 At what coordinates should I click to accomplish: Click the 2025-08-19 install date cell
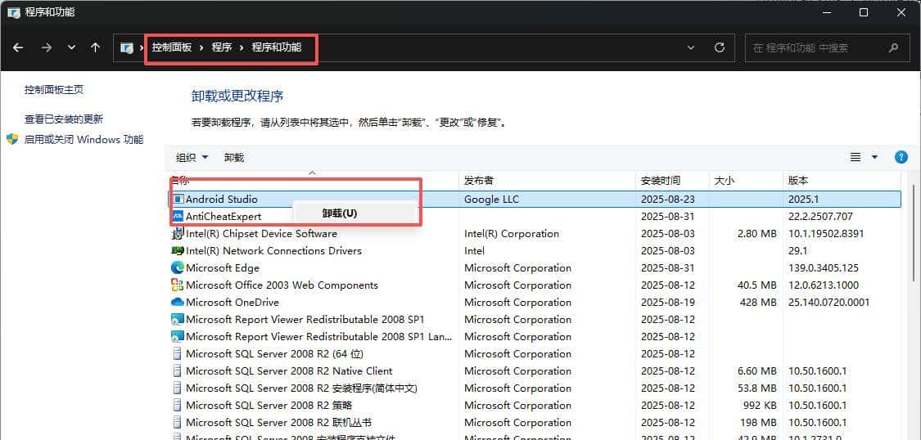668,302
